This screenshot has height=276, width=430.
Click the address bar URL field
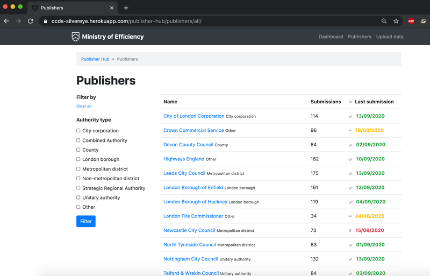pos(214,21)
